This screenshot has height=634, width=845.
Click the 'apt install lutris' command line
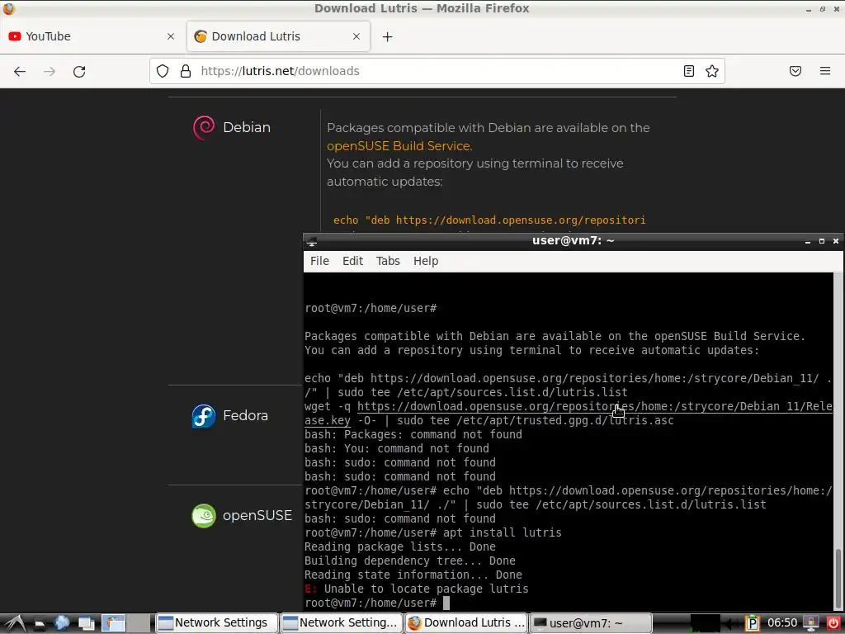click(433, 532)
